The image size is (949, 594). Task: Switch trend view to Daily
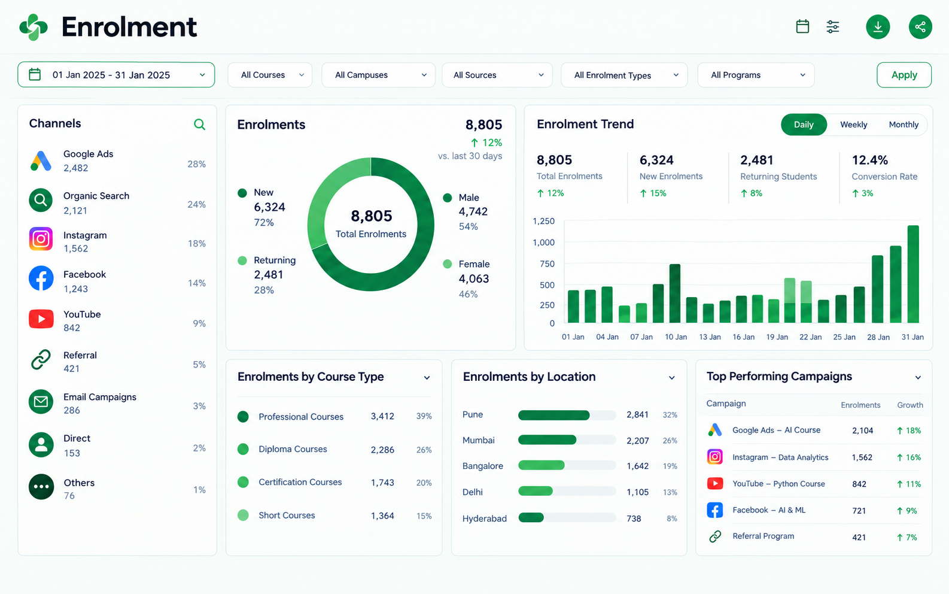click(804, 125)
